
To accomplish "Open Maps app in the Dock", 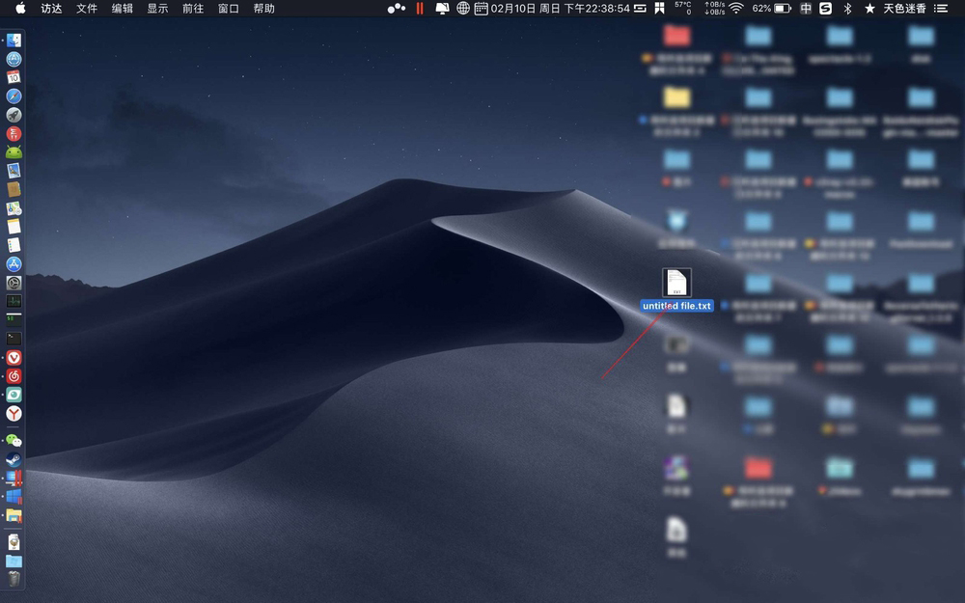I will pyautogui.click(x=14, y=208).
